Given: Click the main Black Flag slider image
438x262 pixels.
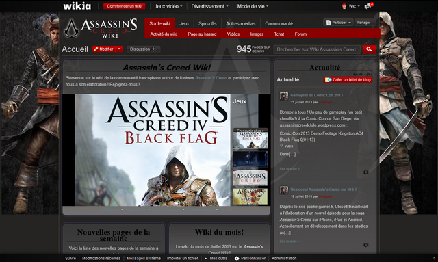Looking at the screenshot, I should tap(153, 150).
